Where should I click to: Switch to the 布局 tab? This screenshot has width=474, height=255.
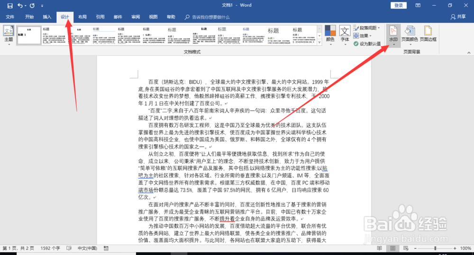[x=82, y=17]
